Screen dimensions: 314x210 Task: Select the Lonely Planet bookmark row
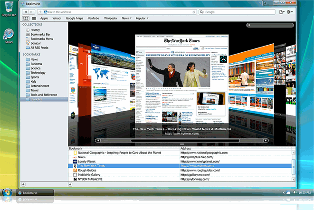(x=89, y=162)
